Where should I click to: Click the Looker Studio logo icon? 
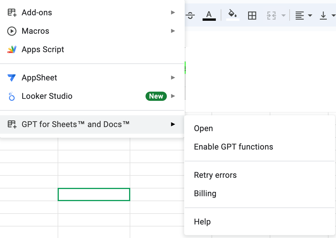click(12, 96)
